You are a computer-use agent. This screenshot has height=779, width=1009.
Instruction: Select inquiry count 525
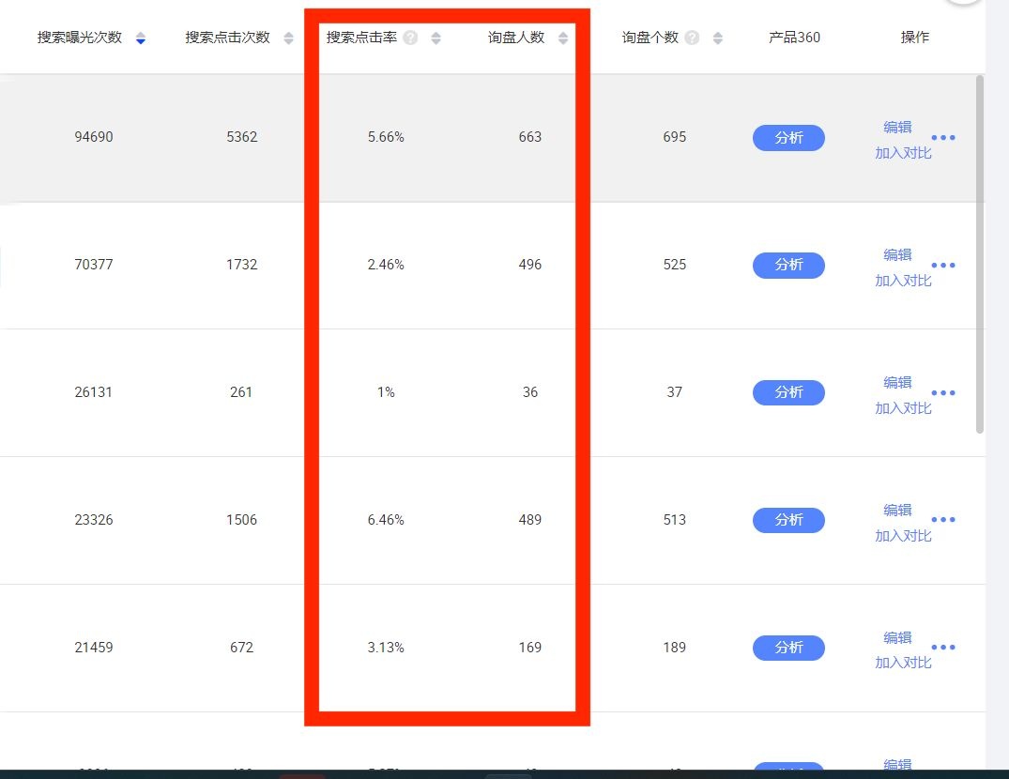coord(675,265)
